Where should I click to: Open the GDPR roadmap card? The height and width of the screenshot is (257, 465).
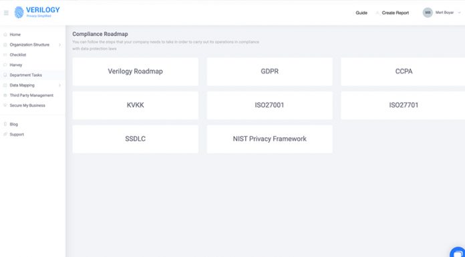269,71
